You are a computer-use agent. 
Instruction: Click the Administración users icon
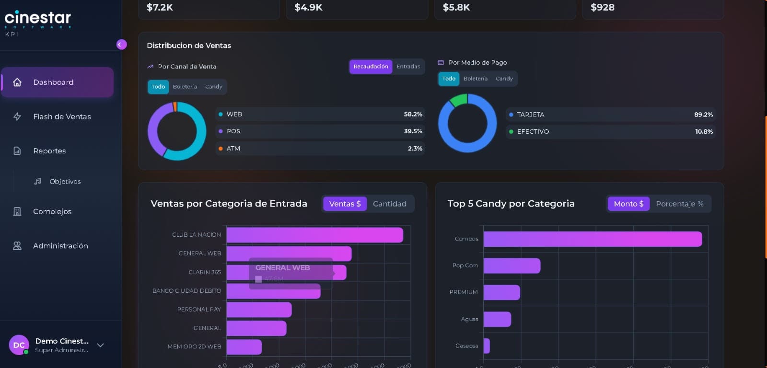17,246
